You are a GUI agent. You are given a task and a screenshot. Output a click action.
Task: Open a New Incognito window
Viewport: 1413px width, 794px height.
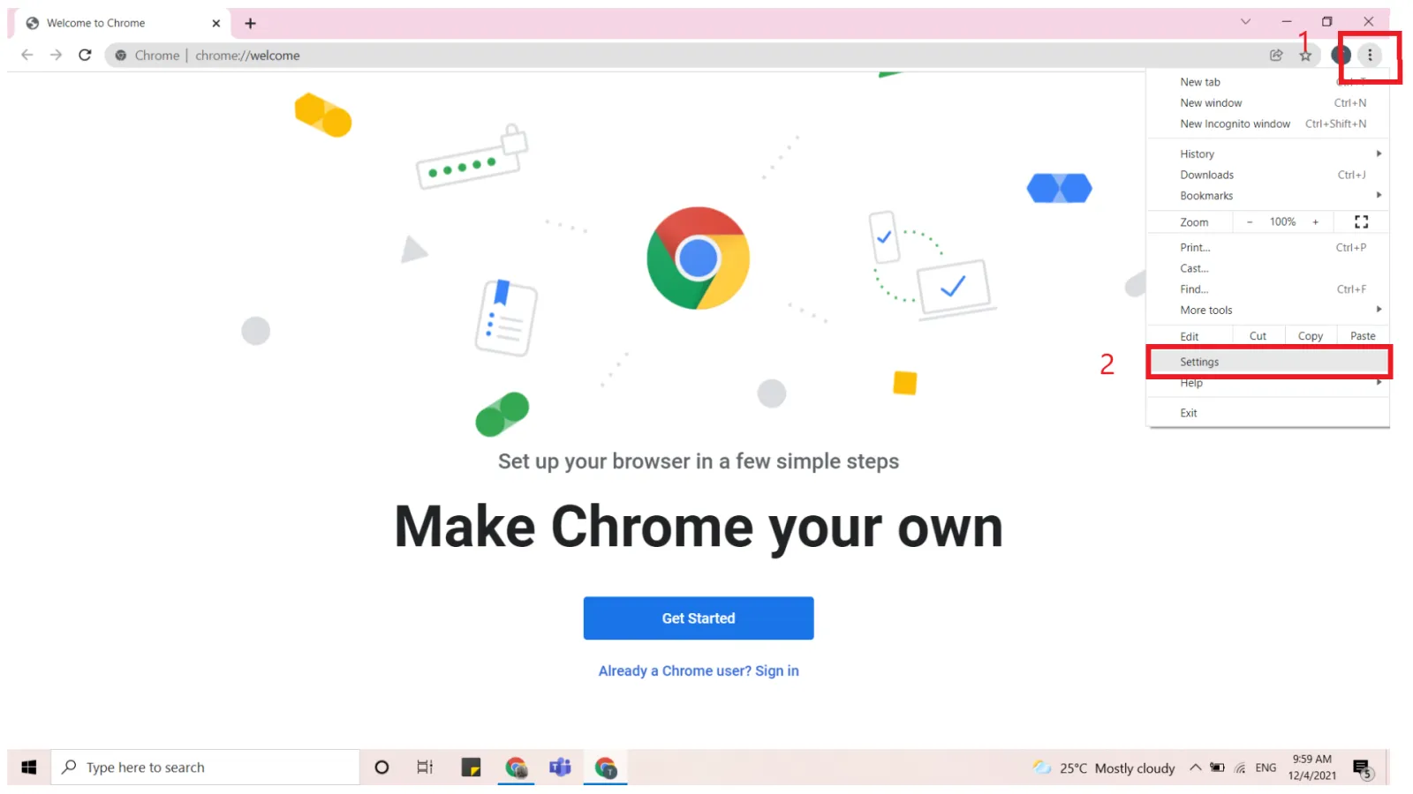[x=1268, y=124]
